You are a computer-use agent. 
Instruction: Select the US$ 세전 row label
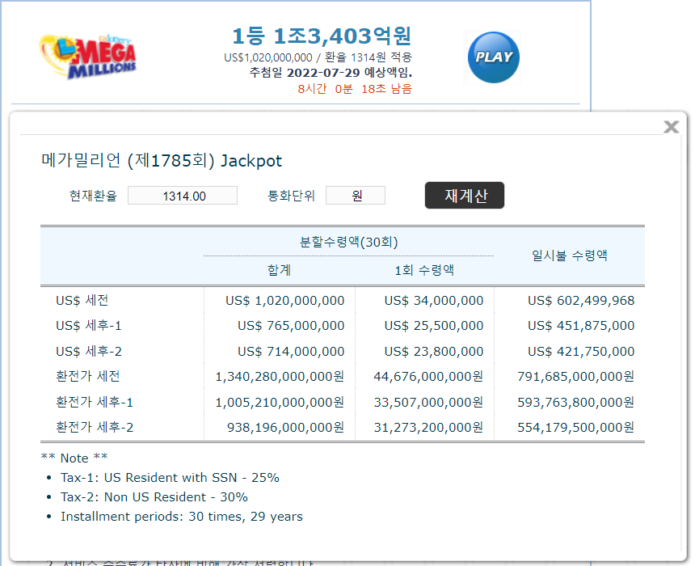pyautogui.click(x=82, y=300)
